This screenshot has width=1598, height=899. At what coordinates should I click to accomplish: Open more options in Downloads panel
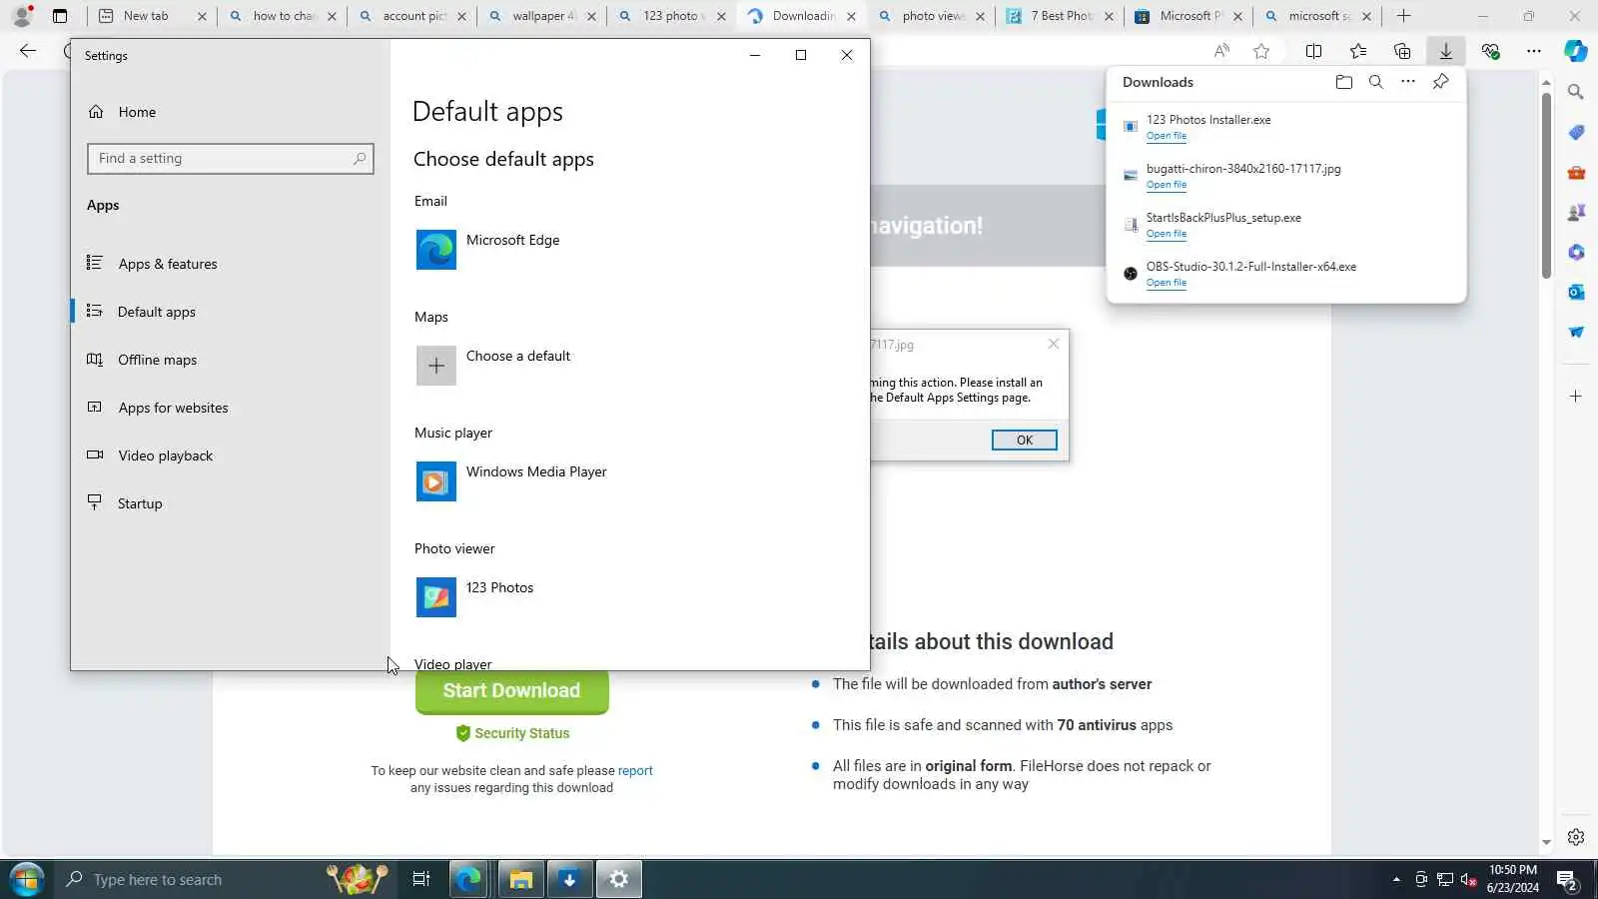tap(1407, 82)
